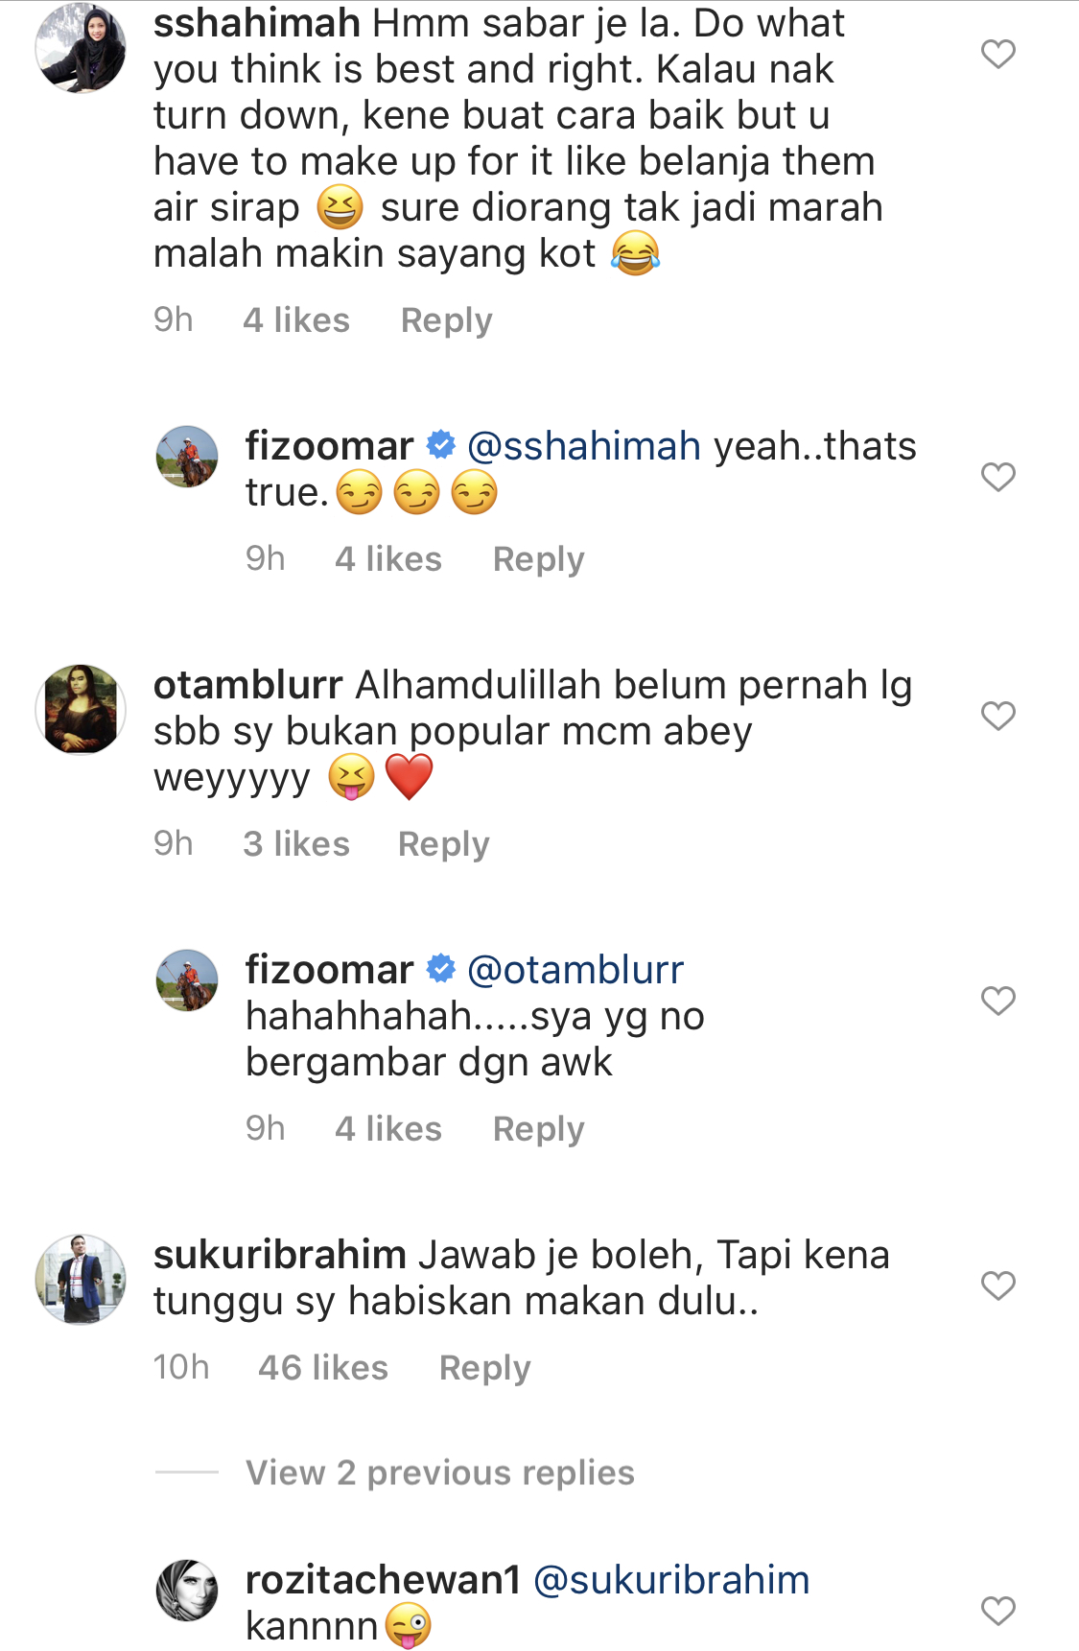Reply to sshahimah's comment
The height and width of the screenshot is (1651, 1079).
tap(446, 320)
